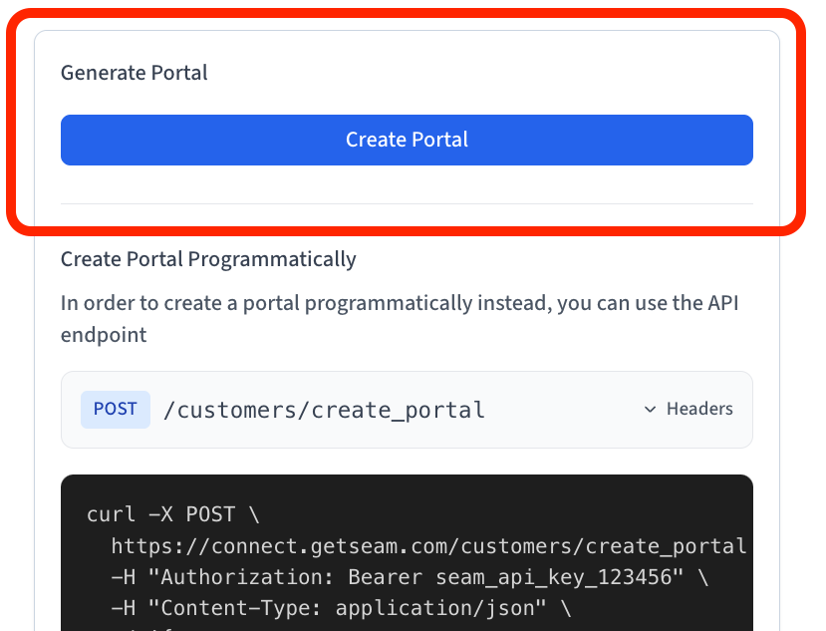Click the "curl" keyword in code block
Viewport: 826px width, 631px height.
point(112,514)
